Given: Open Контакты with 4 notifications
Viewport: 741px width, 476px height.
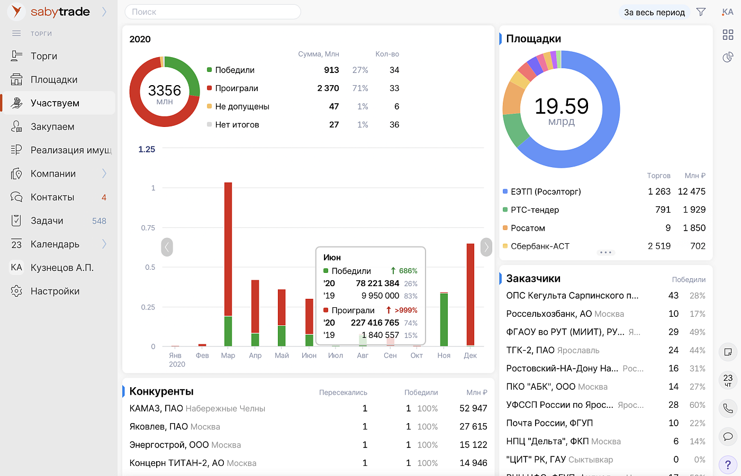Looking at the screenshot, I should (x=58, y=197).
